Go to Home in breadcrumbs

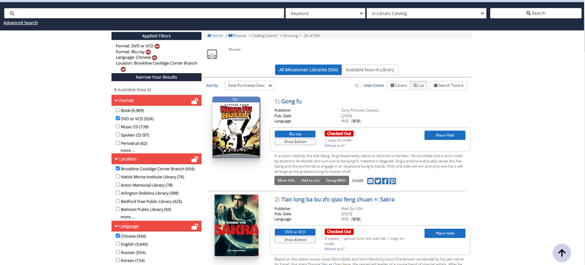click(215, 36)
